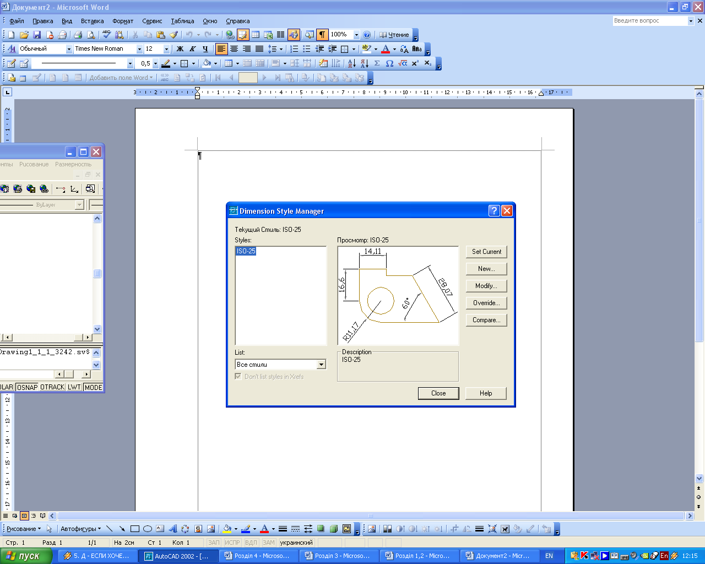The image size is (705, 564).
Task: Justify the paragraph text
Action: 259,49
